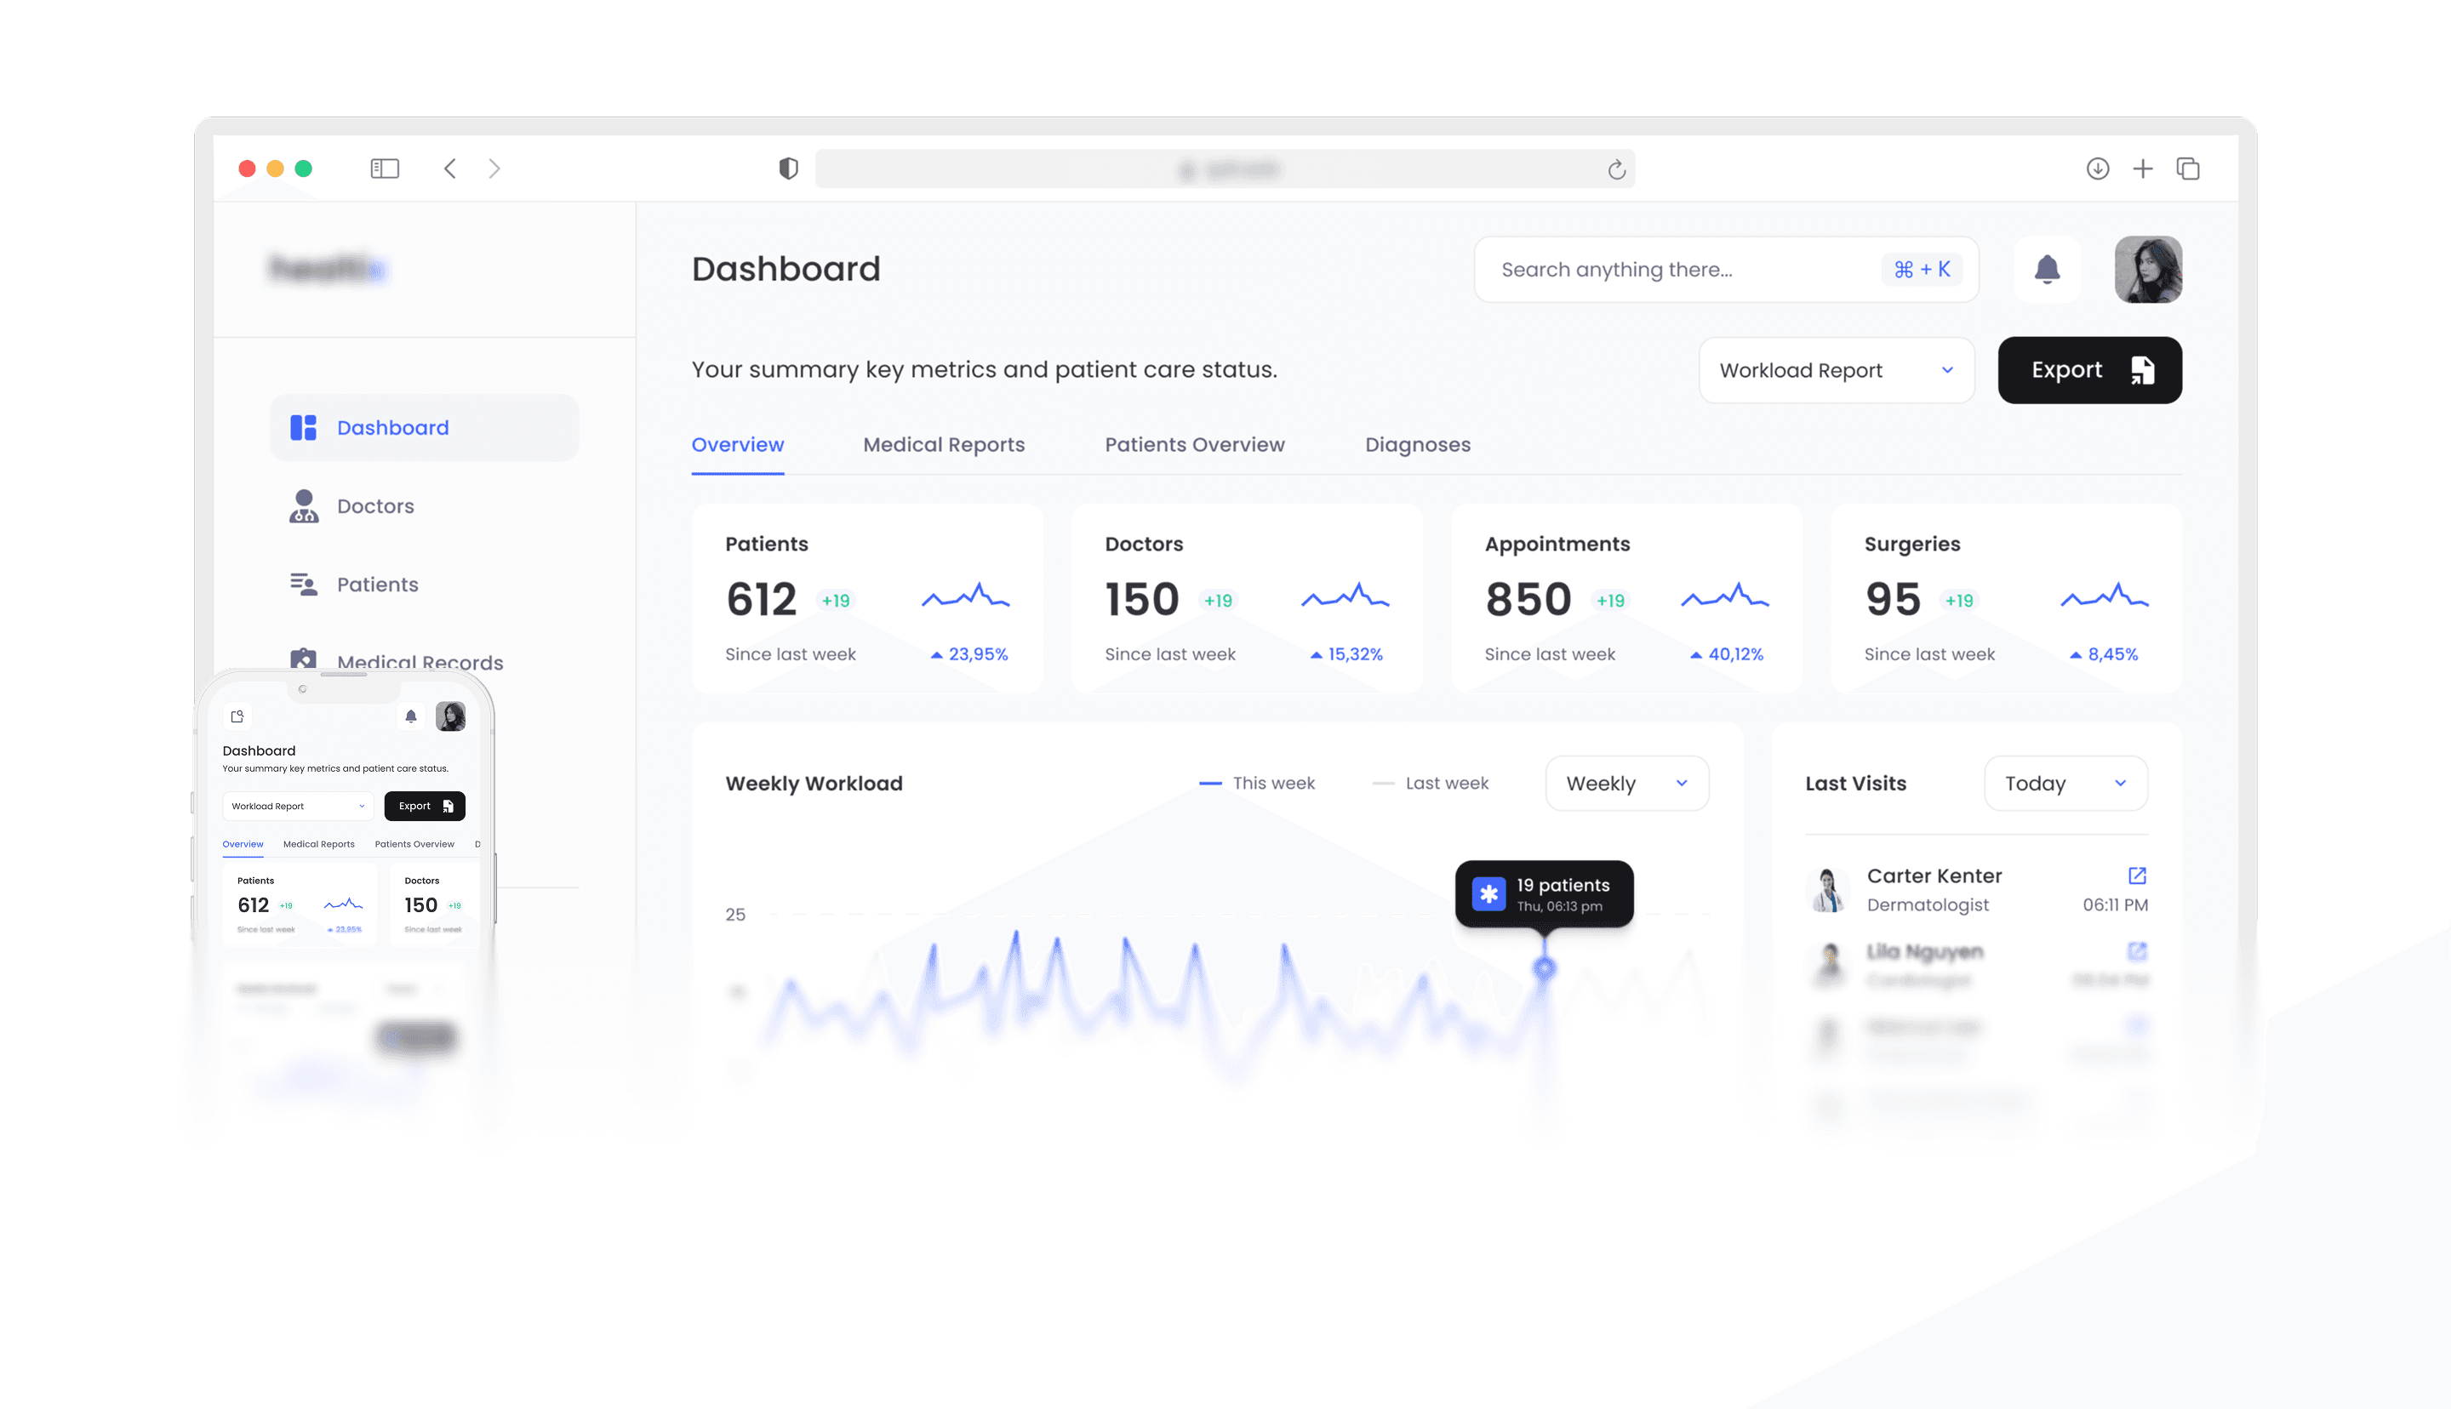
Task: Click the ⌘ + K shortcut badge
Action: (x=1921, y=269)
